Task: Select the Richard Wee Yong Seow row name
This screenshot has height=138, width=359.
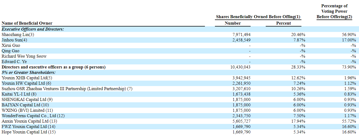Action: click(x=24, y=56)
